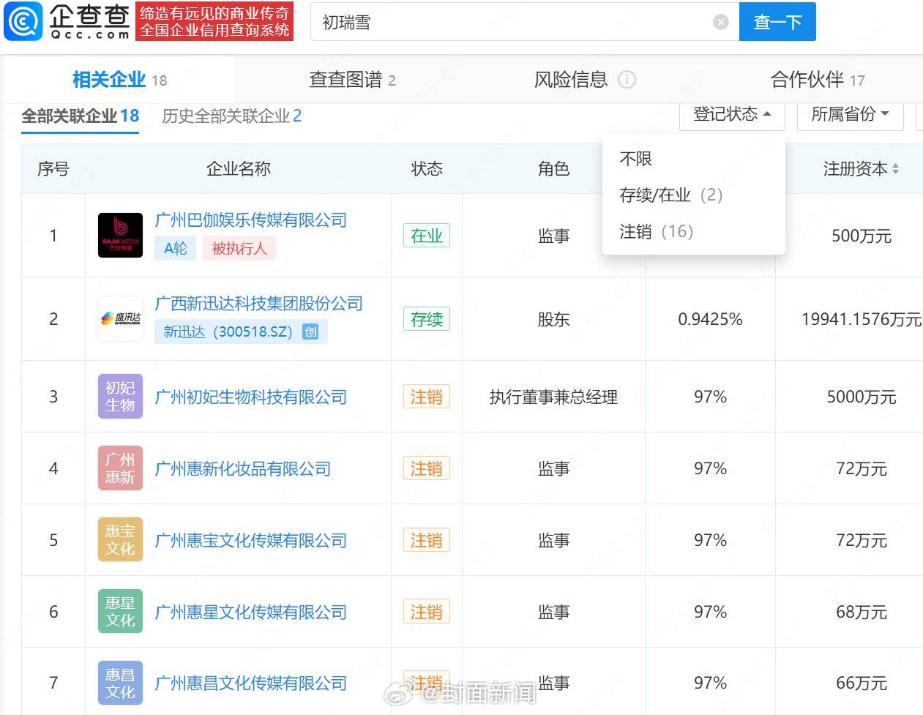The image size is (923, 715).
Task: Open the BAJIA MEDIA company logo thumbnail
Action: click(119, 236)
